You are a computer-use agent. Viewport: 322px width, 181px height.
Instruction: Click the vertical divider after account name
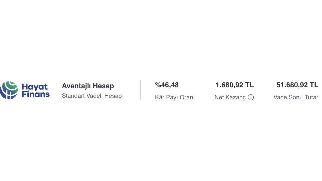141,90
